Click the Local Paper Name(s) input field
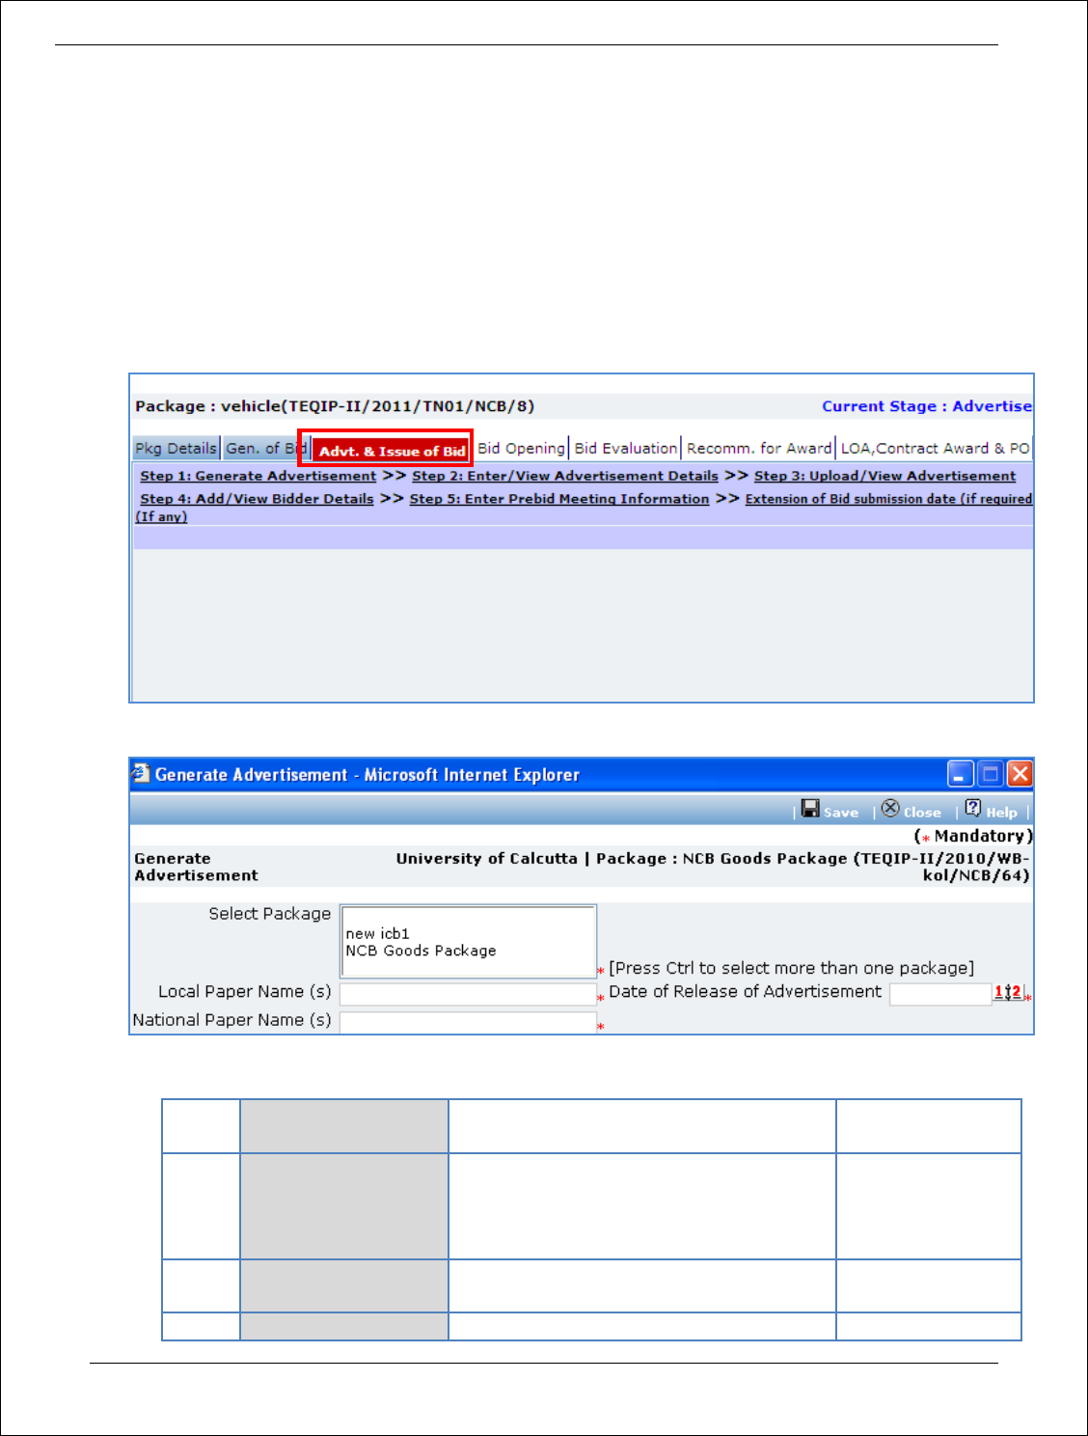 click(469, 994)
